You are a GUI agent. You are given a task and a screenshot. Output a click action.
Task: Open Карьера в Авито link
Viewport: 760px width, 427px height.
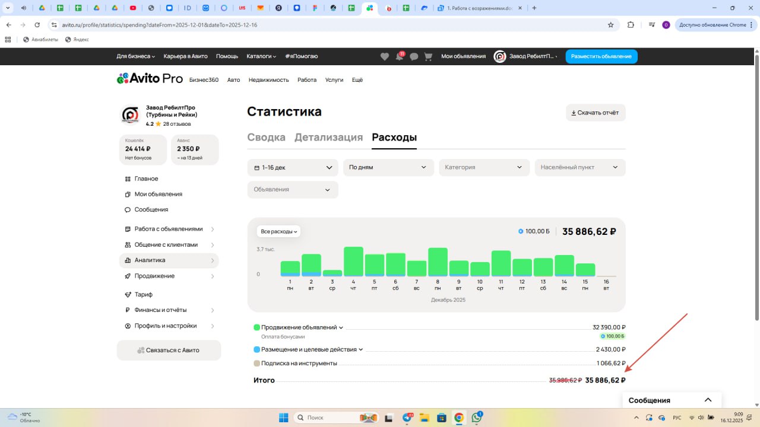click(185, 56)
